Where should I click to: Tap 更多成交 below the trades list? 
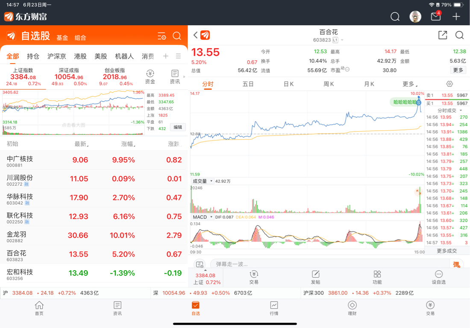pyautogui.click(x=446, y=251)
